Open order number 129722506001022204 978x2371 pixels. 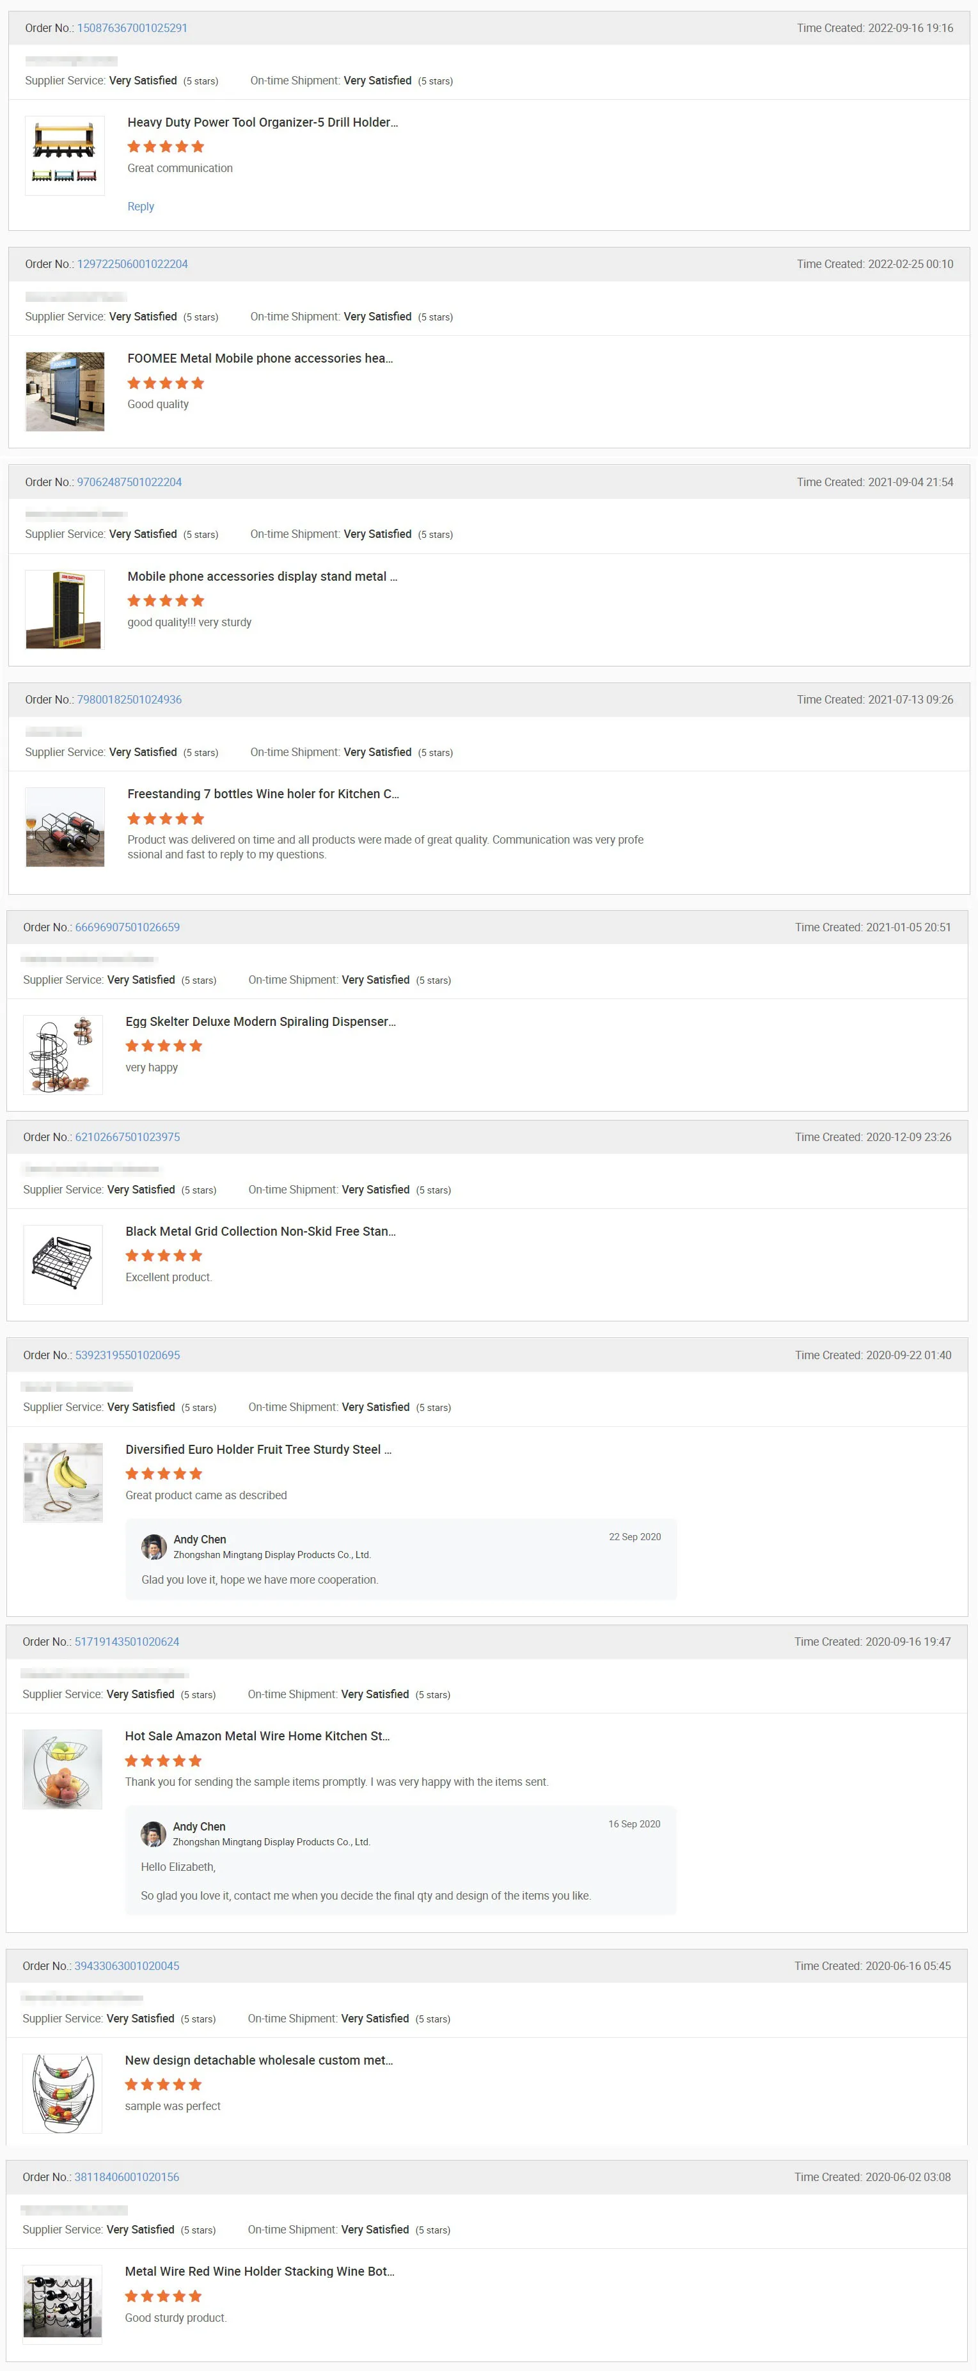(x=132, y=264)
